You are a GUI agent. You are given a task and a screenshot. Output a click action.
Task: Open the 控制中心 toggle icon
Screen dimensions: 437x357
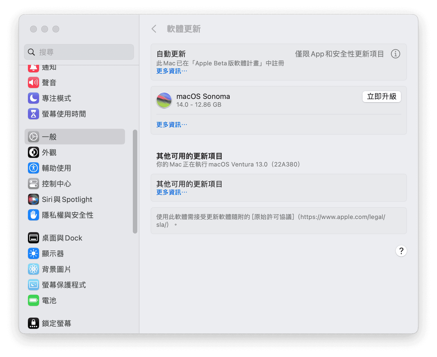click(33, 184)
